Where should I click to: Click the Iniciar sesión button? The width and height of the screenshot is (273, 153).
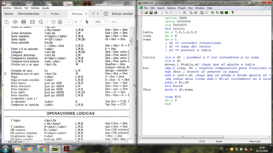click(122, 14)
